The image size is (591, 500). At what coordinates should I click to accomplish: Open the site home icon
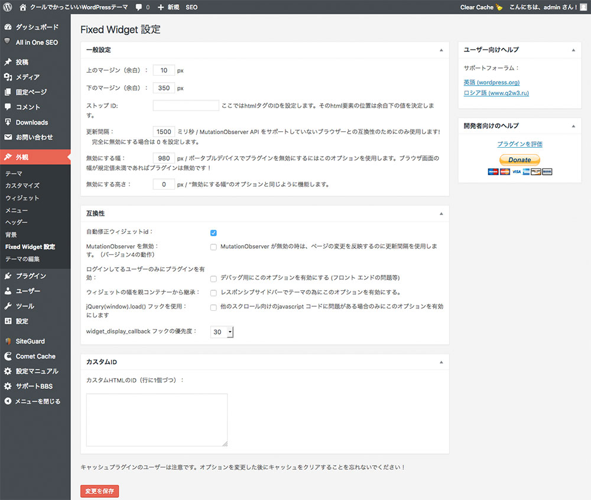click(23, 7)
